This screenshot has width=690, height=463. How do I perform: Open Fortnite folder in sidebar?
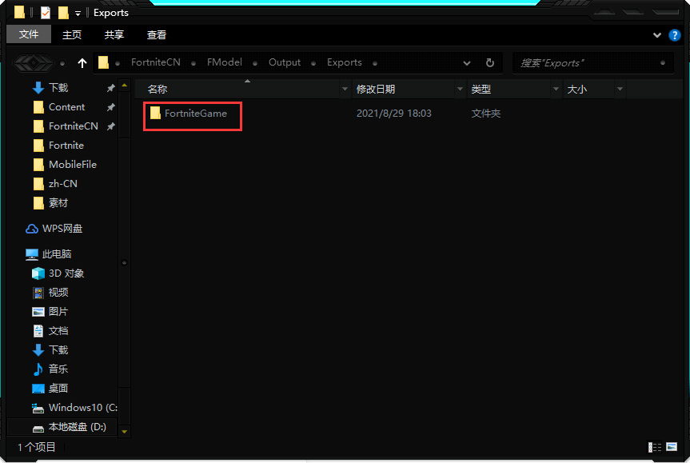tap(66, 146)
